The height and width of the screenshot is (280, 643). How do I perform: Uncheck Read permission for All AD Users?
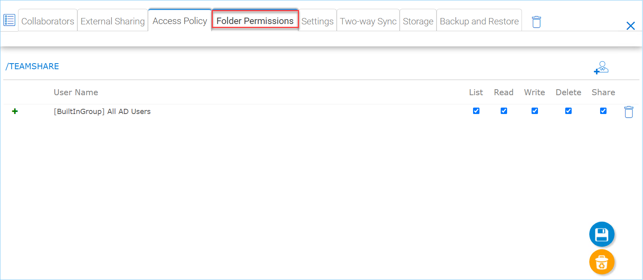point(504,111)
